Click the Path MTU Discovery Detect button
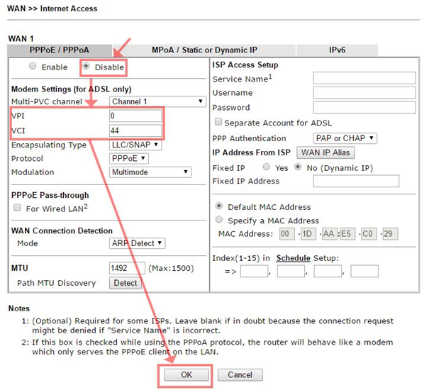This screenshot has width=429, height=390. [x=125, y=283]
